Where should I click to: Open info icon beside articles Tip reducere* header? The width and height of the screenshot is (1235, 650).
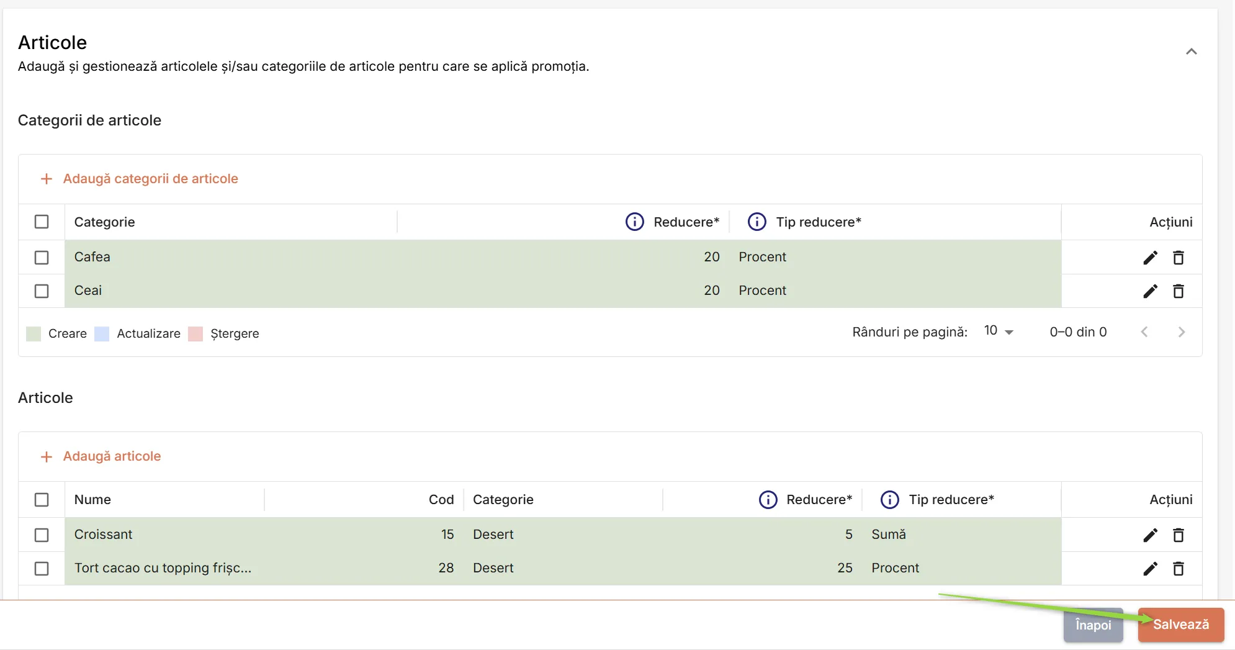(889, 500)
